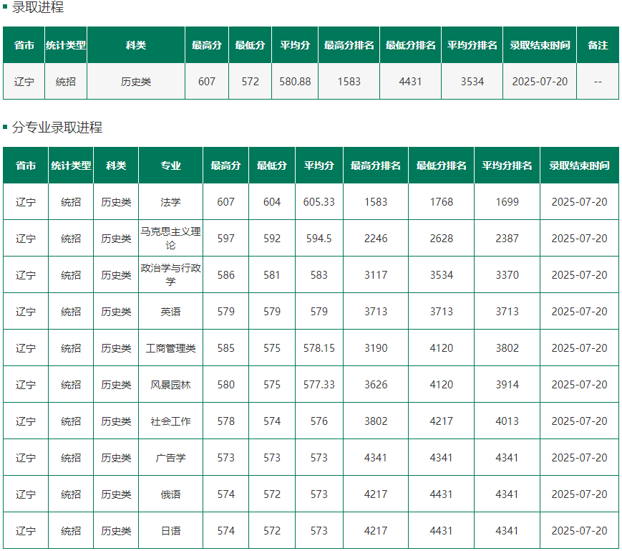Click 605.33 average score for 法学
The image size is (622, 551).
point(319,202)
